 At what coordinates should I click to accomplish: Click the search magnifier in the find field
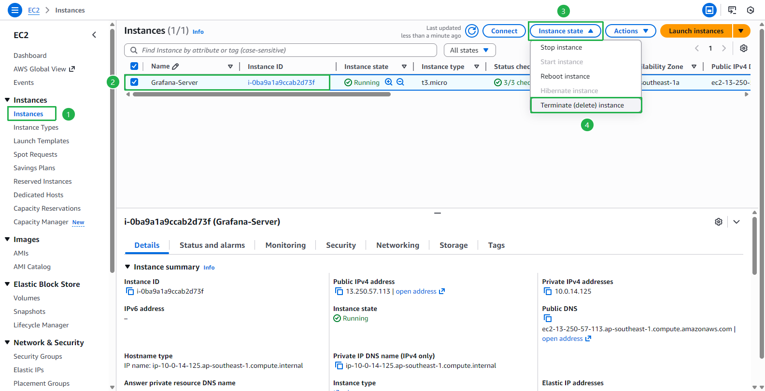[134, 50]
